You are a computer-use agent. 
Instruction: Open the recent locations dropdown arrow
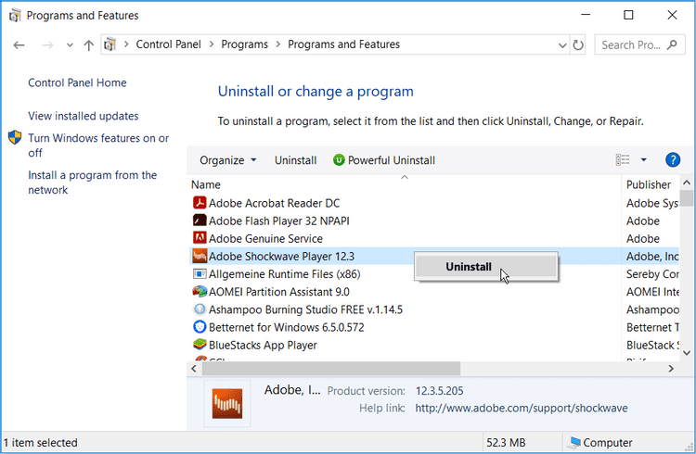pos(70,45)
